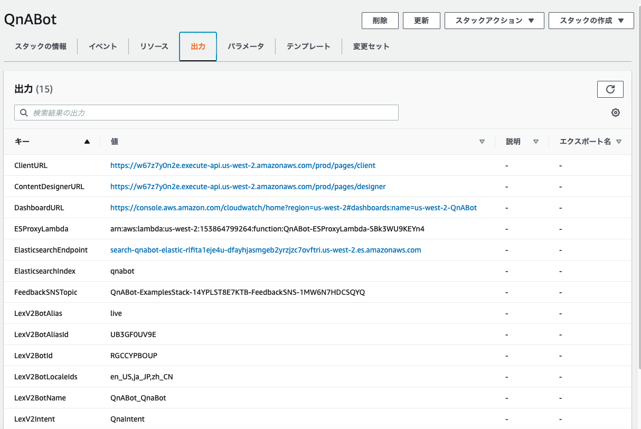Sort by key column ascending arrow

(87, 142)
